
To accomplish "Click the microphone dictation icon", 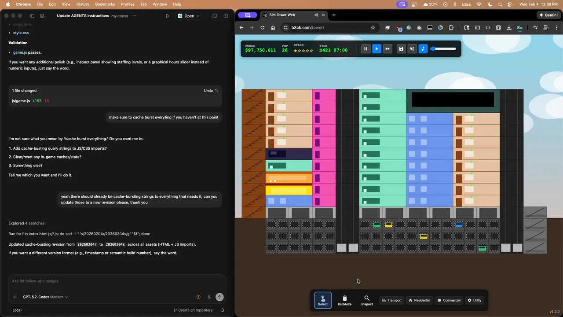I will click(x=209, y=297).
